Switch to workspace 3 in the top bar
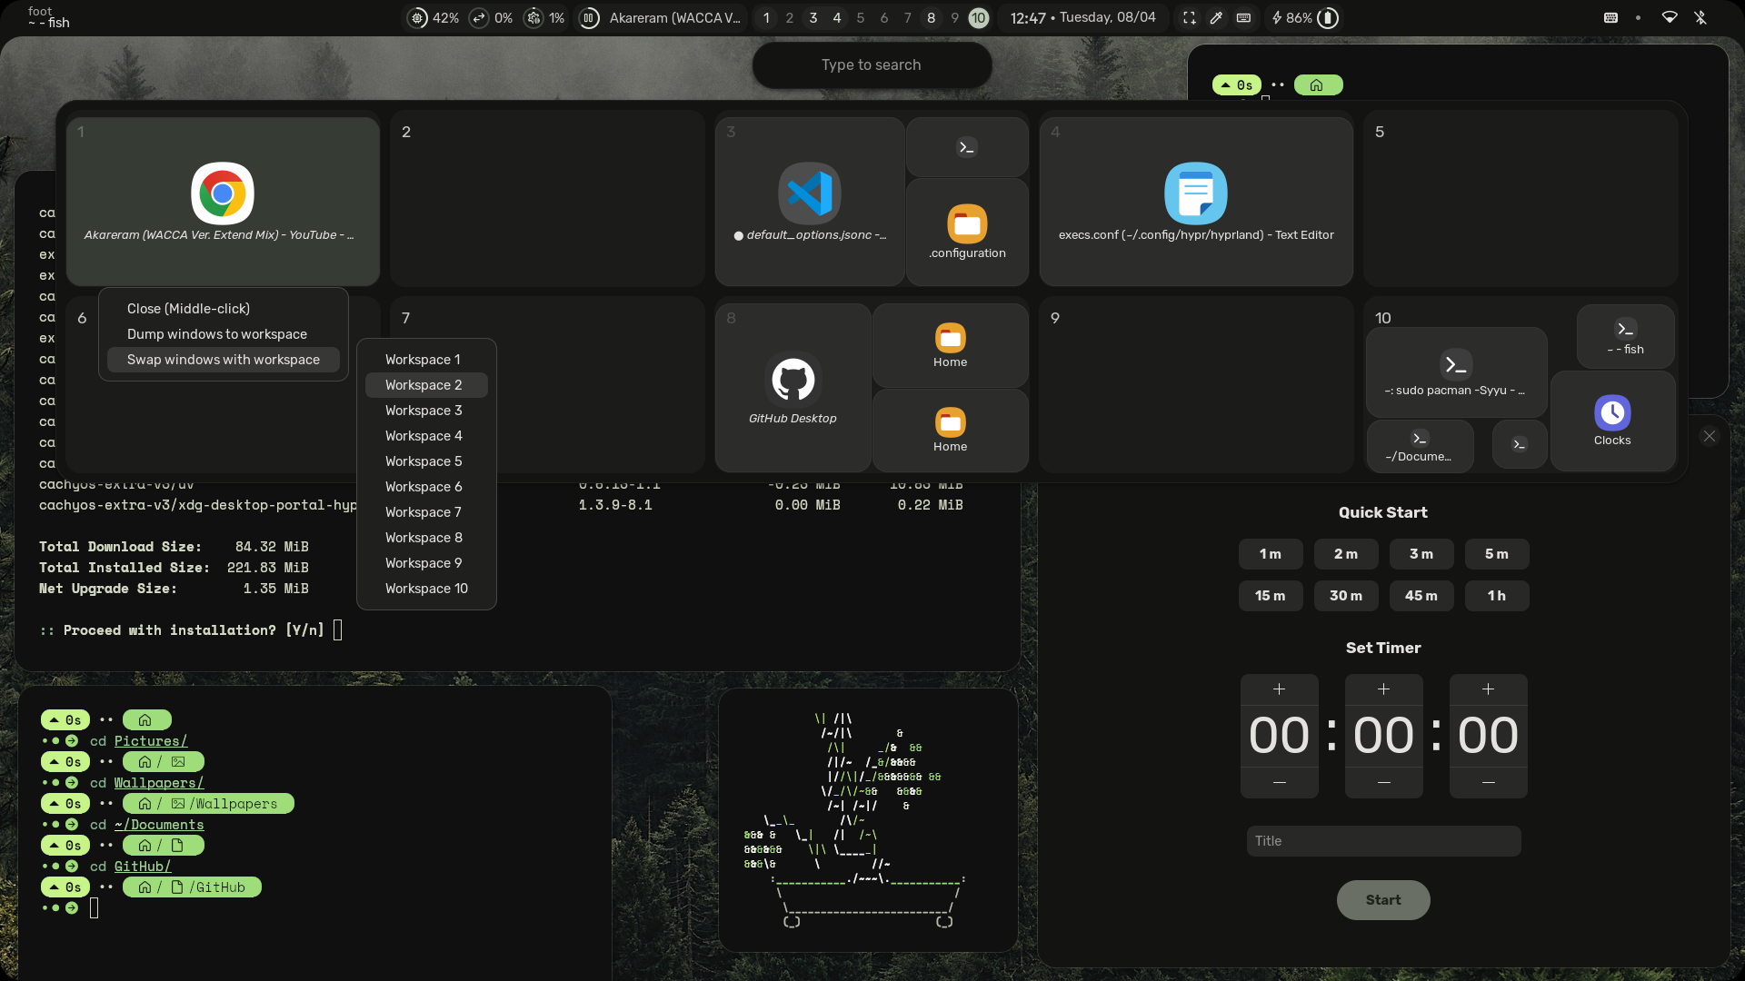Viewport: 1745px width, 981px height. (x=813, y=17)
